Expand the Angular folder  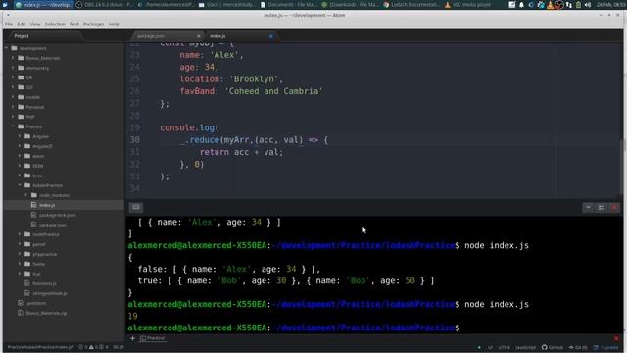pyautogui.click(x=20, y=136)
